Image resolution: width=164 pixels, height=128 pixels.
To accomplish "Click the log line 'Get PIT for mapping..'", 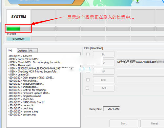I will [28, 90].
